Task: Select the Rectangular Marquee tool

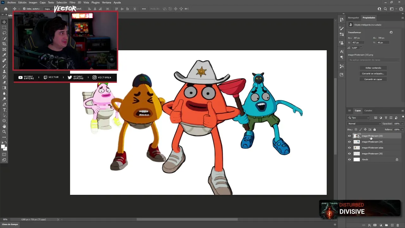Action: (x=4, y=28)
